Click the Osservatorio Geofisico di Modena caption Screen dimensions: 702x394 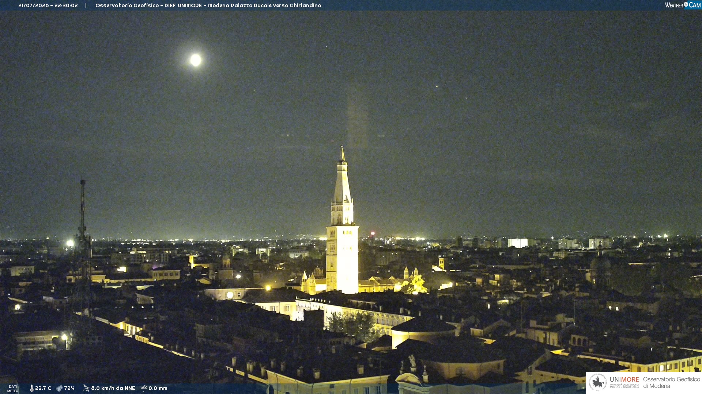coord(671,382)
